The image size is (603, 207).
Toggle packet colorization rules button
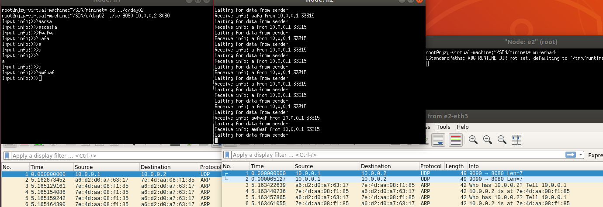456,139
